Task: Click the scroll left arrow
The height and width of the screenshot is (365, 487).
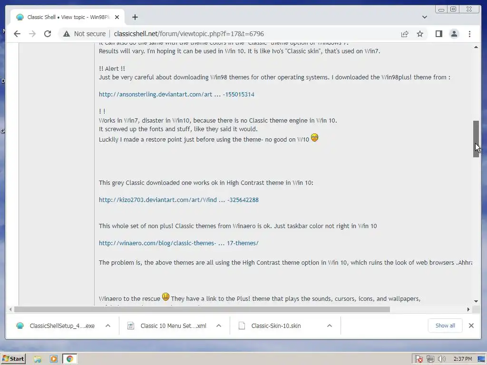Action: click(10, 309)
